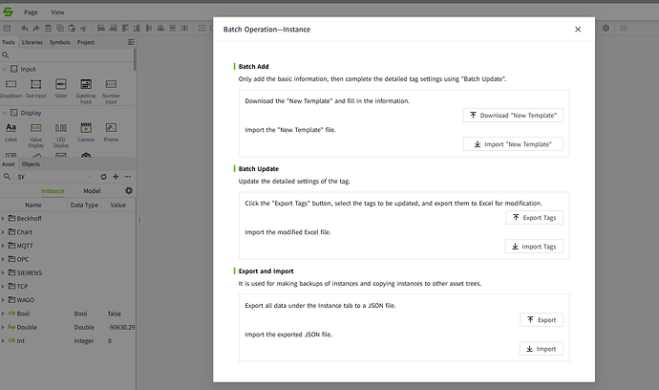The width and height of the screenshot is (659, 390).
Task: Expand the SIEMENS tree folder
Action: pos(4,272)
